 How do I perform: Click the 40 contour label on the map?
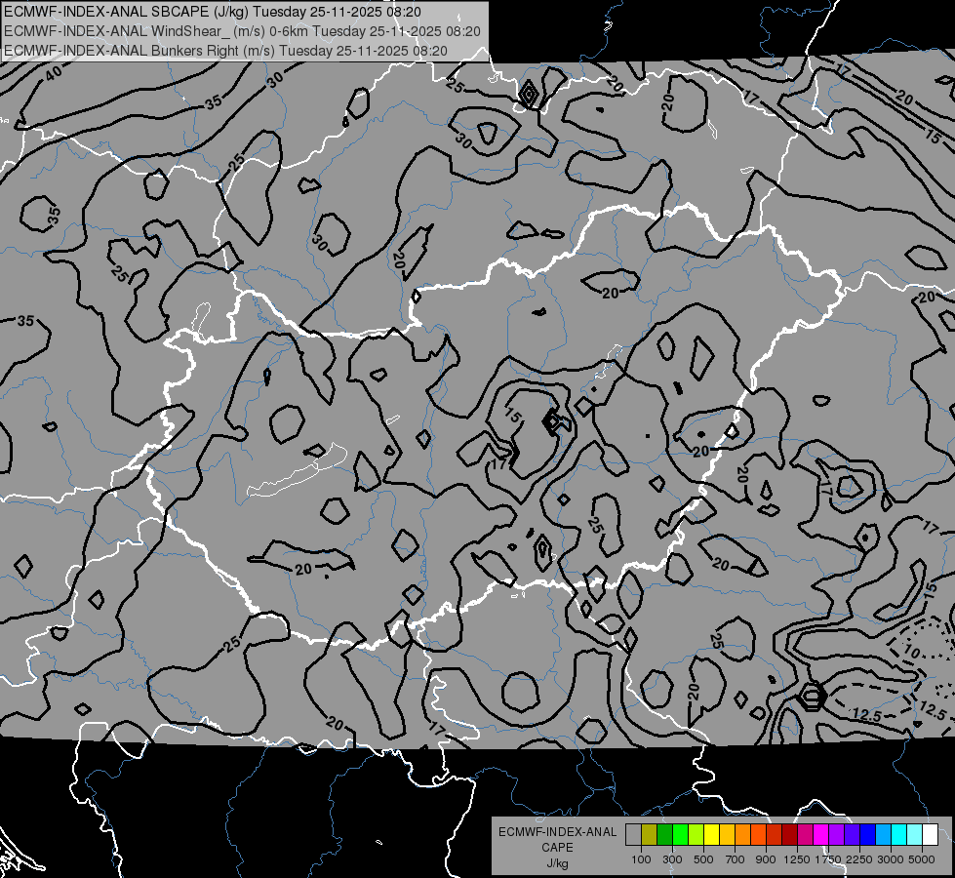click(x=54, y=73)
